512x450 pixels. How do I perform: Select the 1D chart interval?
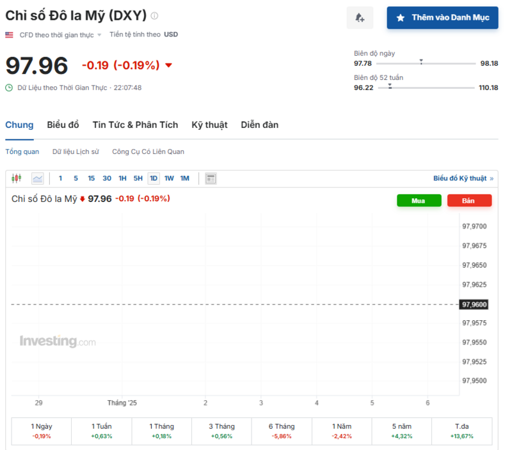click(x=154, y=178)
